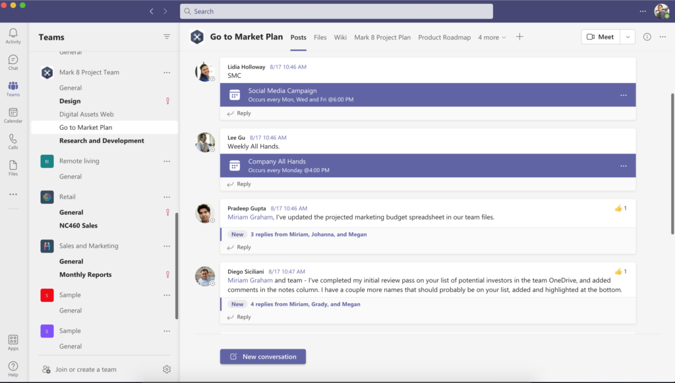Open Help in the app bar
675x383 pixels.
(13, 368)
